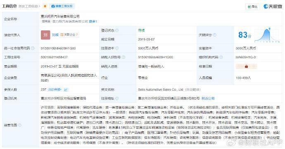Click company name 重庆问界汽车销售有限公司
Image resolution: width=285 pixels, height=149 pixels.
tap(60, 16)
